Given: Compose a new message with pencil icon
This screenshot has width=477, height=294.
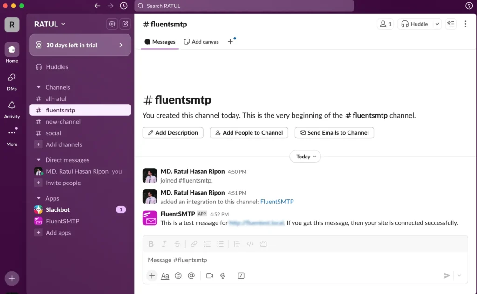Looking at the screenshot, I should (125, 24).
